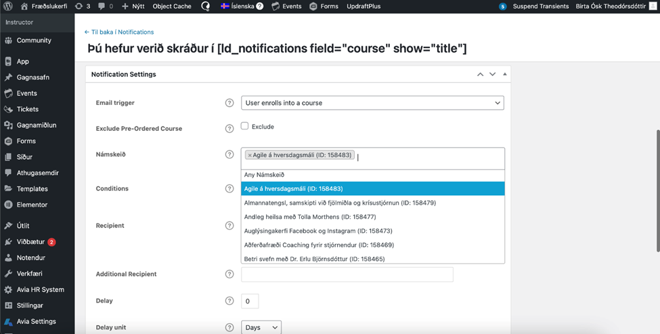660x334 pixels.
Task: Click help icon next to Recipient
Action: click(x=229, y=226)
